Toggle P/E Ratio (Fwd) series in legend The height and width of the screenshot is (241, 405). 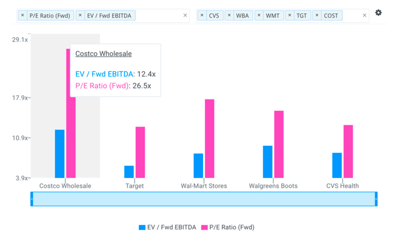pos(232,227)
